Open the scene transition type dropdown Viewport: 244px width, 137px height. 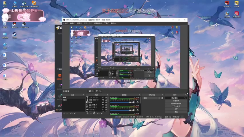(x=151, y=98)
